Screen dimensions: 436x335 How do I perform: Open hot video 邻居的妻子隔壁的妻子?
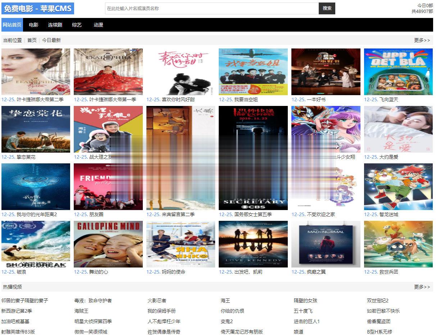coord(25,301)
